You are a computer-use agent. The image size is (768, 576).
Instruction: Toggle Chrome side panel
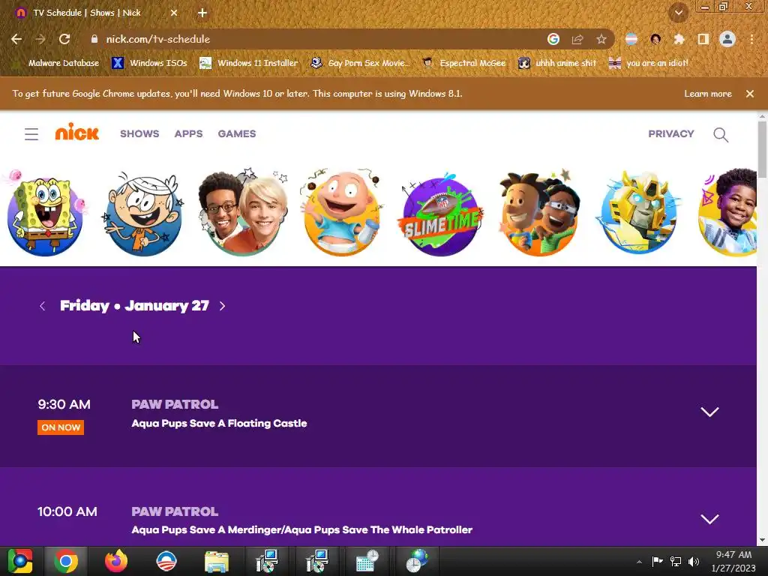(x=703, y=39)
